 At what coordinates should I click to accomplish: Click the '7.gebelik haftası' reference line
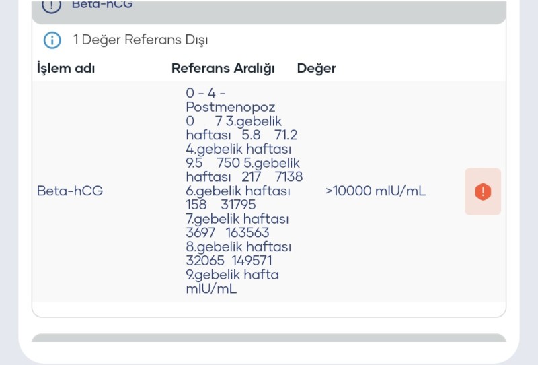(x=237, y=220)
